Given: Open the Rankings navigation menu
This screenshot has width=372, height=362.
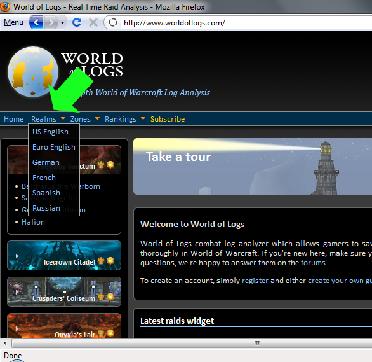Looking at the screenshot, I should 121,119.
